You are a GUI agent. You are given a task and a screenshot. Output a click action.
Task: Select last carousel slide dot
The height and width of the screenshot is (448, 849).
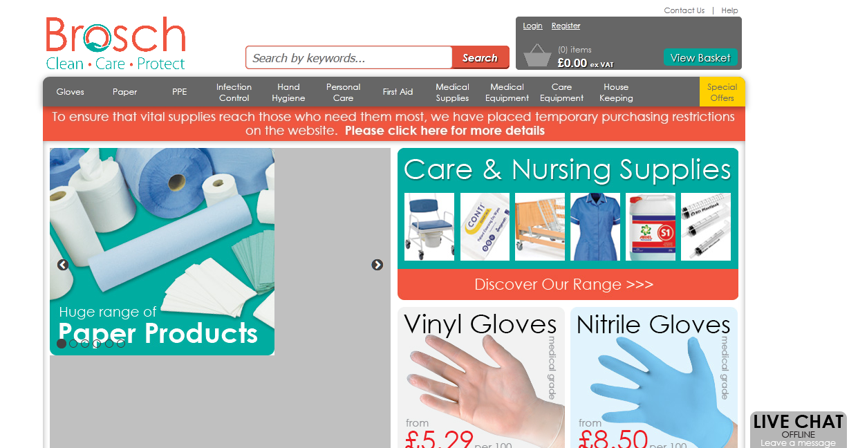[121, 344]
